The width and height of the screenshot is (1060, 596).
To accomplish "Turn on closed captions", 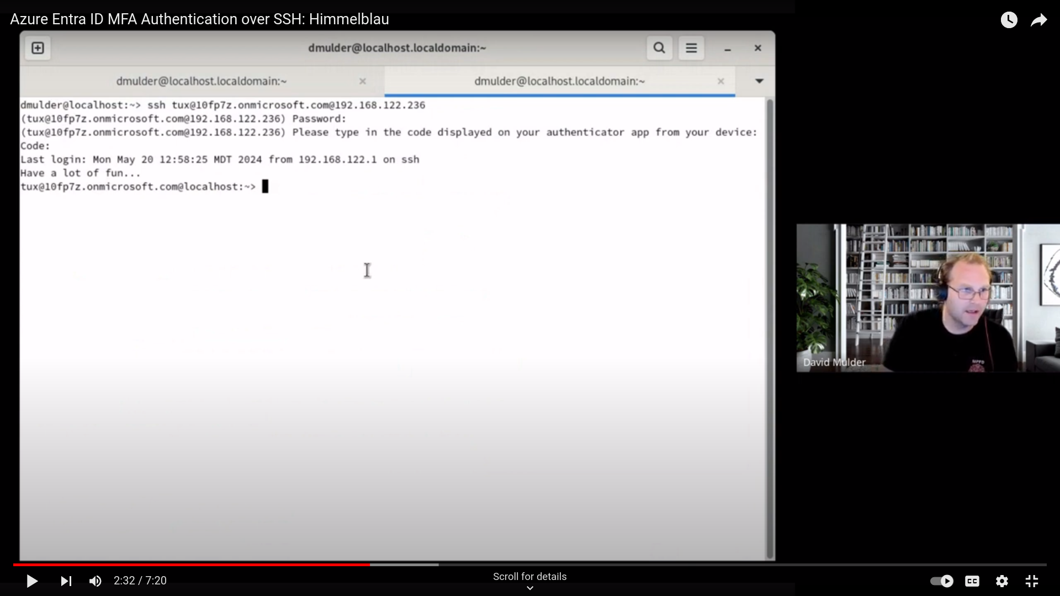I will [x=972, y=581].
